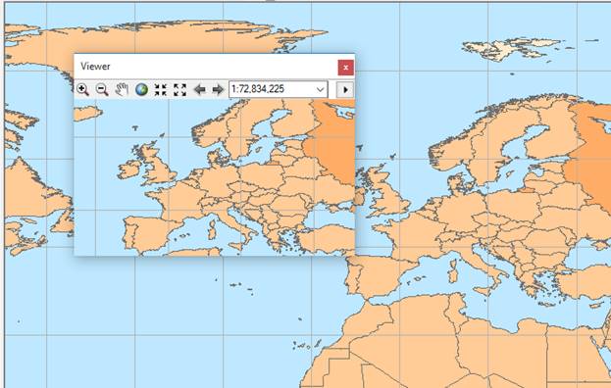Expand the map scale dropdown arrow
This screenshot has height=388, width=611.
[320, 89]
